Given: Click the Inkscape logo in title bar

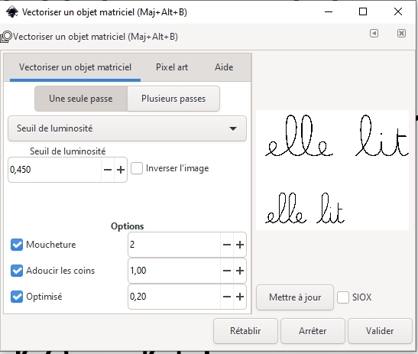Looking at the screenshot, I should tap(12, 12).
